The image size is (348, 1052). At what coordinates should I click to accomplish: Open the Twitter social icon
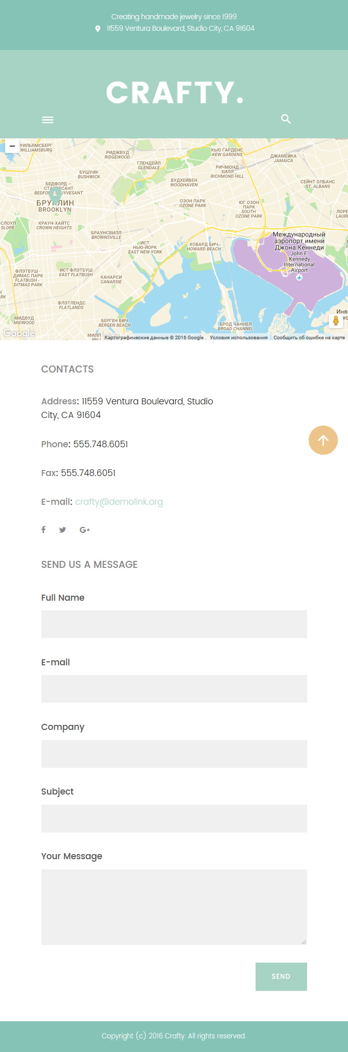[63, 530]
